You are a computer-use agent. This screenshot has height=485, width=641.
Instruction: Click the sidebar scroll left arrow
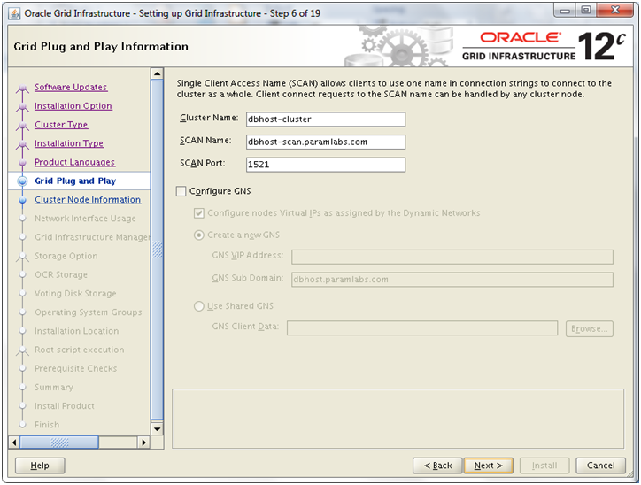[14, 443]
